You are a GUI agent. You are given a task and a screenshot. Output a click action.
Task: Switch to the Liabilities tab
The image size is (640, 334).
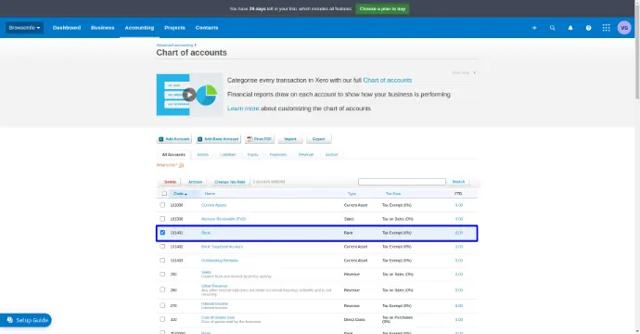pos(228,155)
